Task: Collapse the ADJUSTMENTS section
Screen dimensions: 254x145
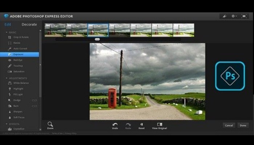Action: (x=7, y=78)
